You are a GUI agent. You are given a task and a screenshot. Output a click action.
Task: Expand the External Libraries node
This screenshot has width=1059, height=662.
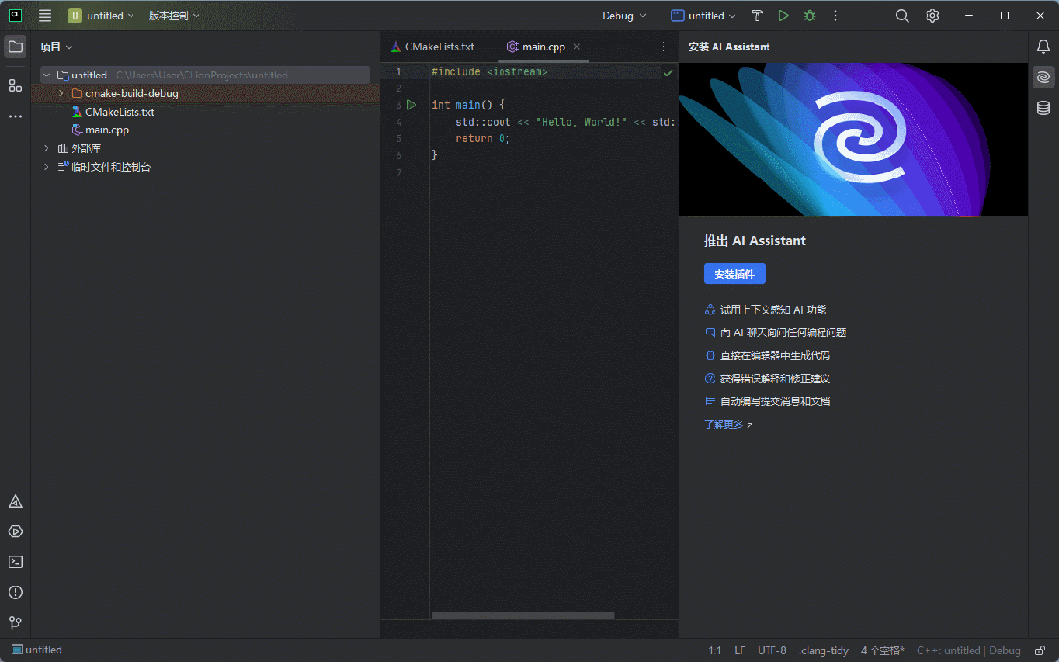coord(46,148)
